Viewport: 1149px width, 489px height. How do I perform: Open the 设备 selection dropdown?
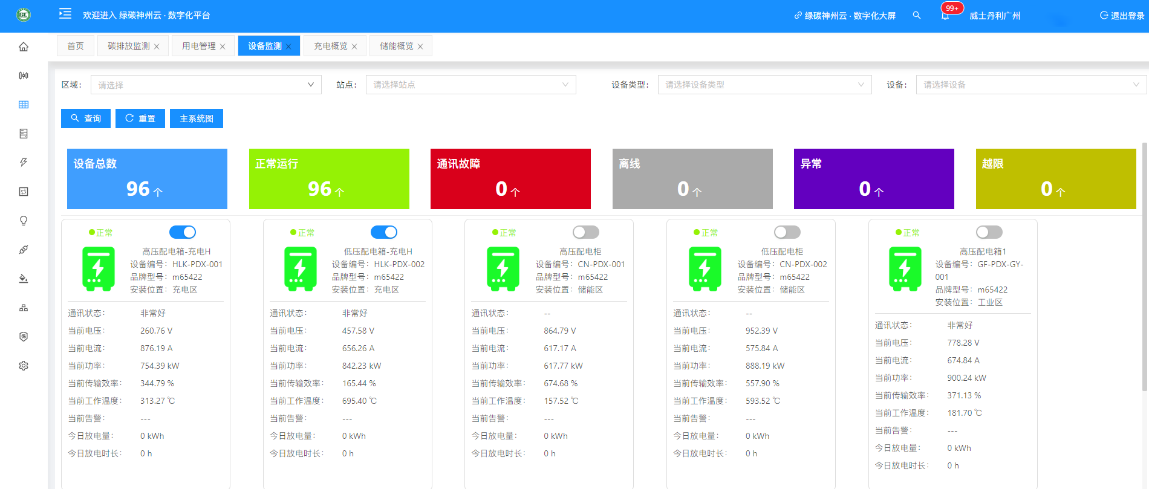click(x=1031, y=85)
